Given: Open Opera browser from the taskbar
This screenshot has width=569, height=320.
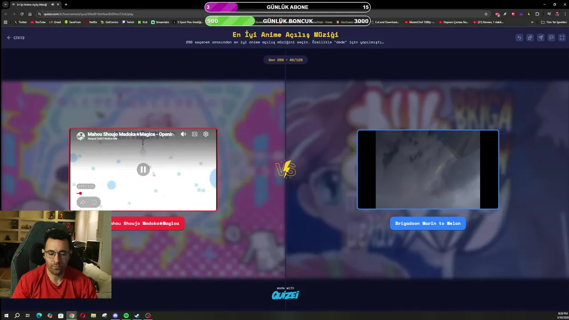Looking at the screenshot, I should pos(82,316).
